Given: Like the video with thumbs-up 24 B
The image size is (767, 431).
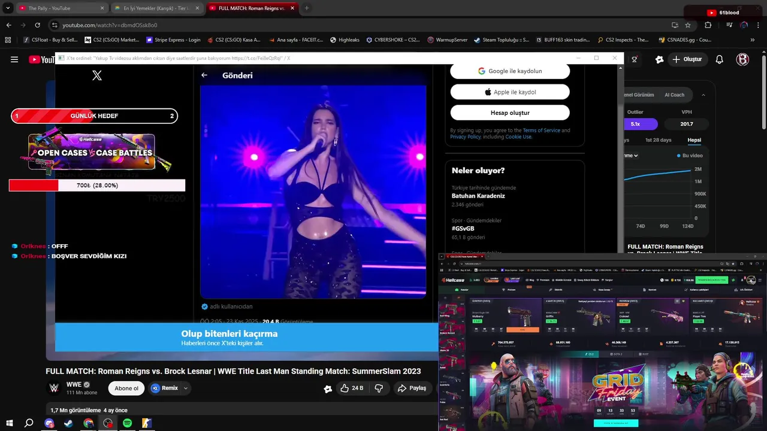Looking at the screenshot, I should (352, 388).
